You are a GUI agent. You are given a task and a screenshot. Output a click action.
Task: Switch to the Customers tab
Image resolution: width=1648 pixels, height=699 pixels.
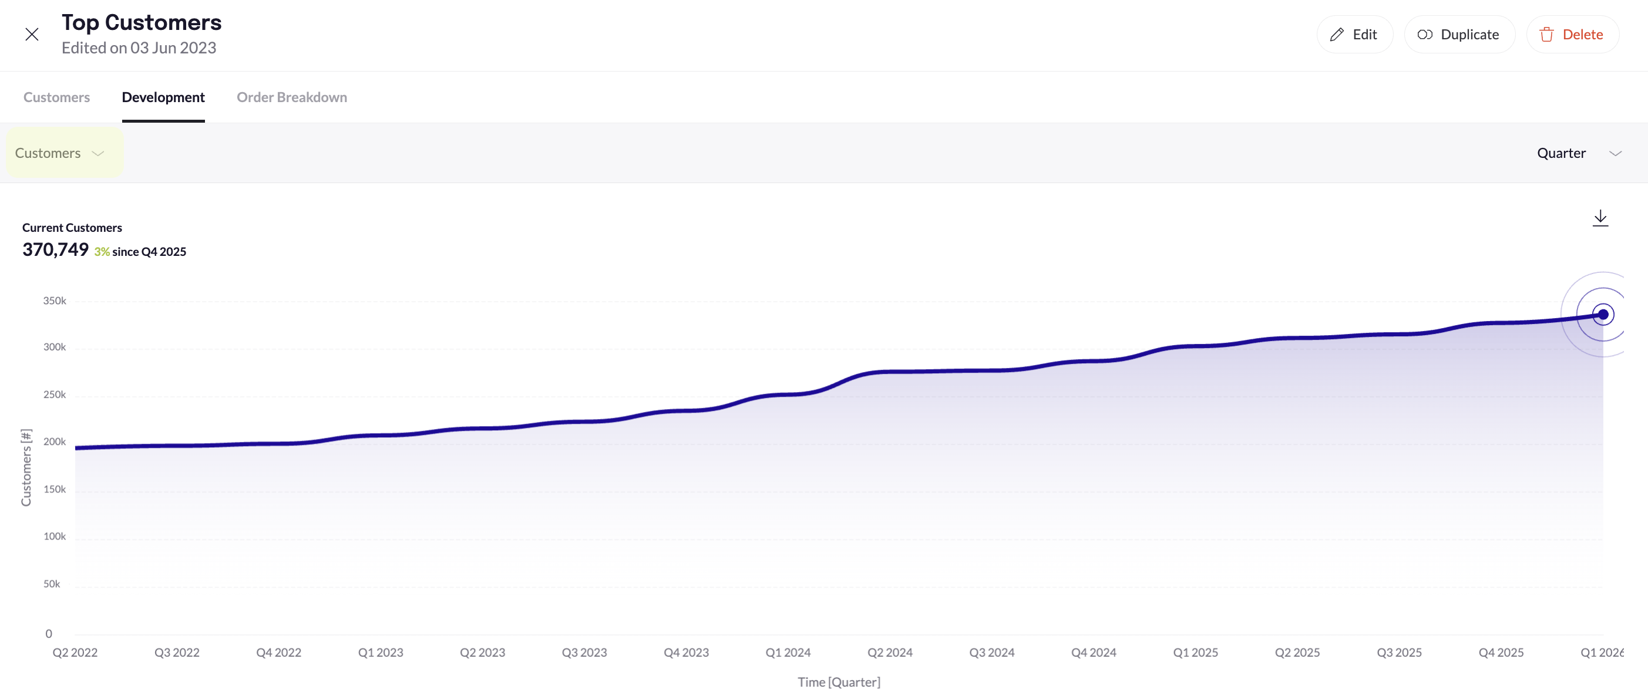[x=56, y=97]
